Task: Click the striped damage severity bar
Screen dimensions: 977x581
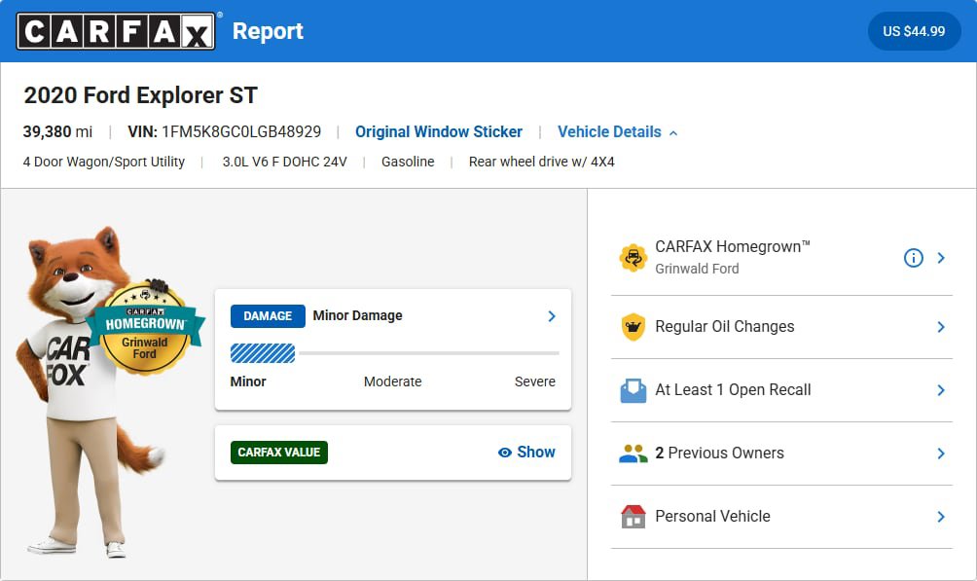Action: click(x=263, y=353)
